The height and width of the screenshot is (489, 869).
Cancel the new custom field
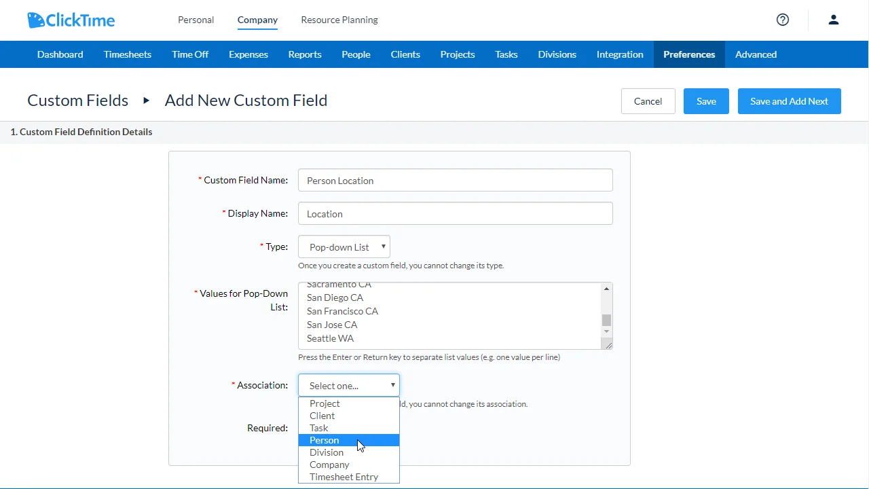tap(648, 101)
